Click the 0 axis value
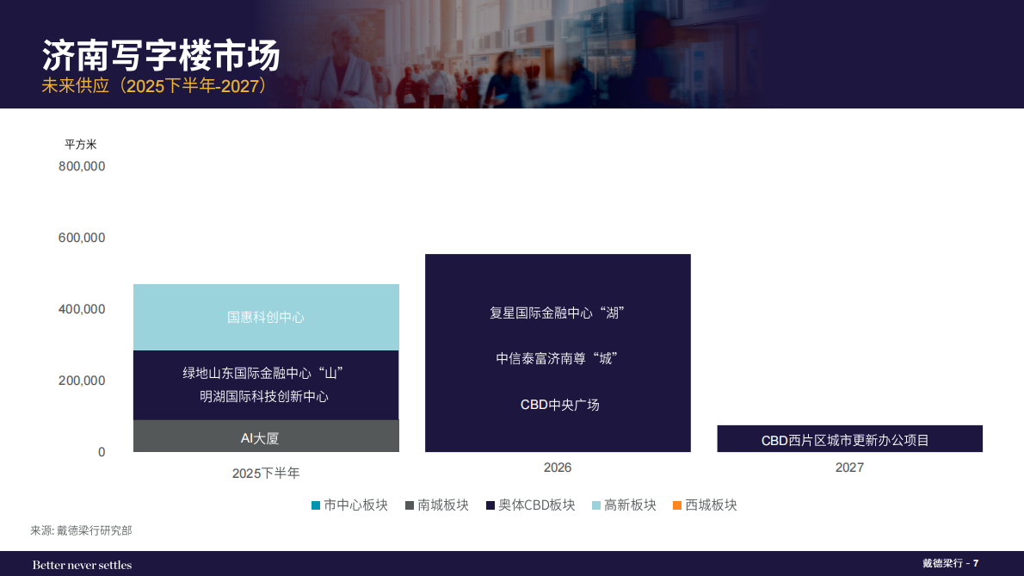 102,452
